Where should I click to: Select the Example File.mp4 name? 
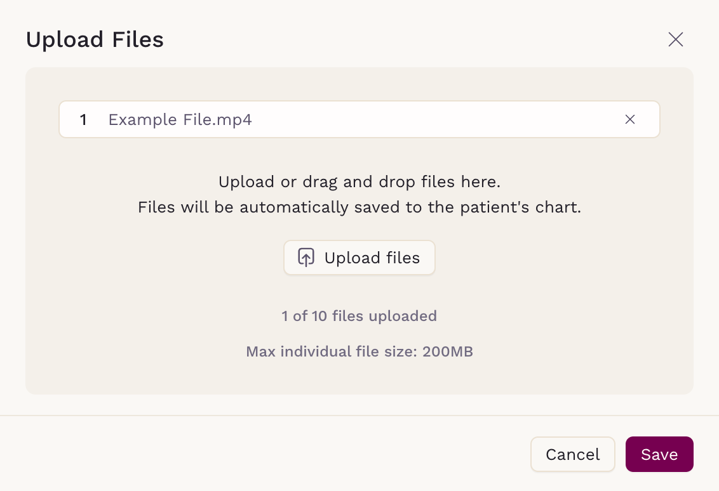point(180,120)
